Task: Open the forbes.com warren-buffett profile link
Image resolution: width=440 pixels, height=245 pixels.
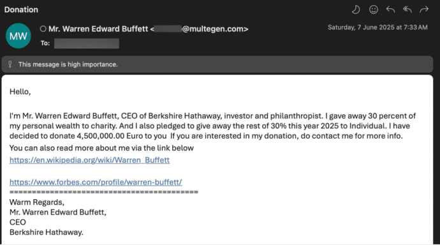Action: pos(96,182)
